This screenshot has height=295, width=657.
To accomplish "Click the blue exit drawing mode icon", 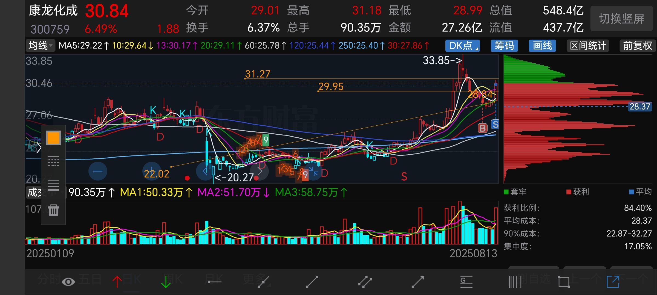I will (613, 282).
